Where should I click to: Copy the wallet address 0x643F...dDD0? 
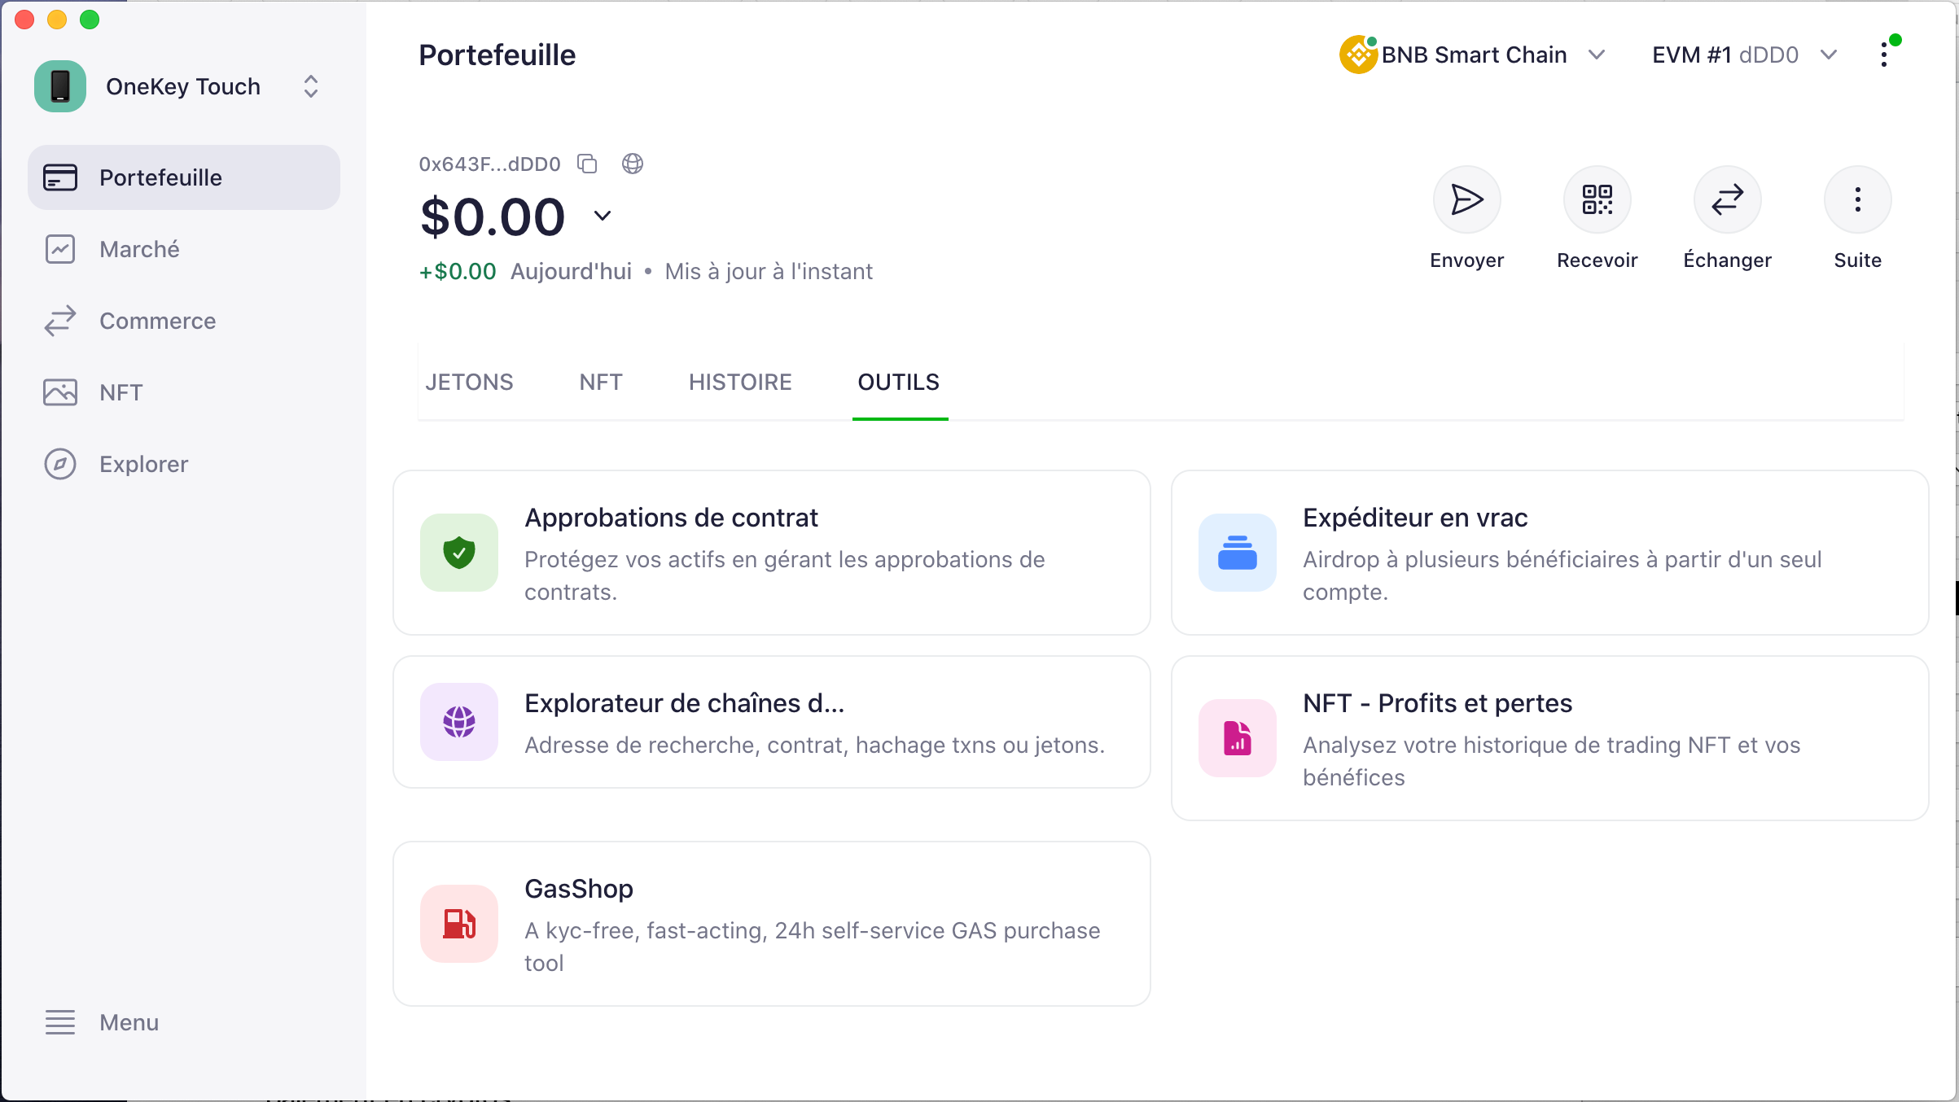587,164
